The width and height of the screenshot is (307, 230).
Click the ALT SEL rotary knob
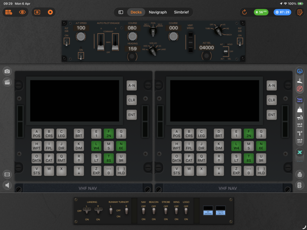click(206, 56)
